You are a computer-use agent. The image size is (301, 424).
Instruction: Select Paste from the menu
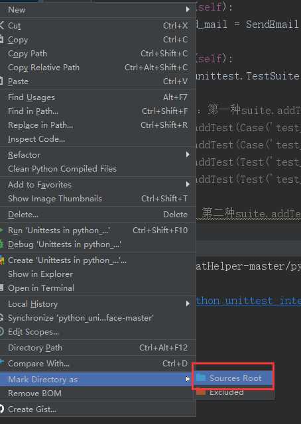pyautogui.click(x=97, y=81)
